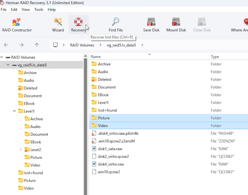Click the "PASH4B" file type cell
Screen dimensions: 248x195
(222, 134)
